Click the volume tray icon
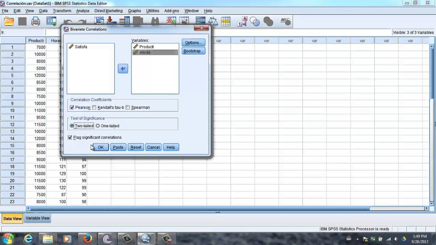 tap(396, 239)
